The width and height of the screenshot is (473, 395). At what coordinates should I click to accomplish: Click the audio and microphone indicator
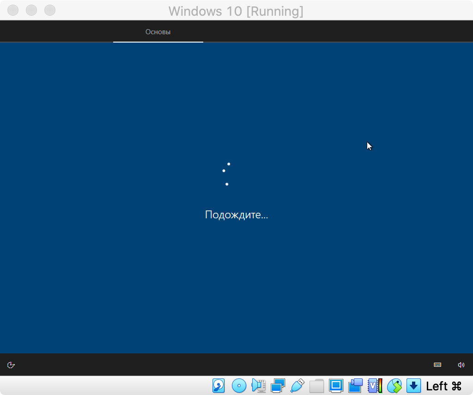[x=259, y=386]
